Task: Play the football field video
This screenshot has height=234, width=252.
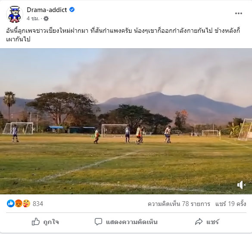Action: tap(126, 122)
